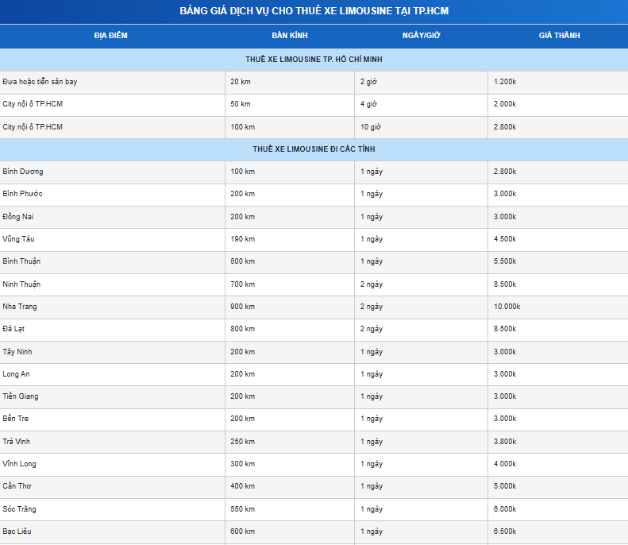Select the Đà Lạt destination cell
This screenshot has width=628, height=545.
coord(112,330)
